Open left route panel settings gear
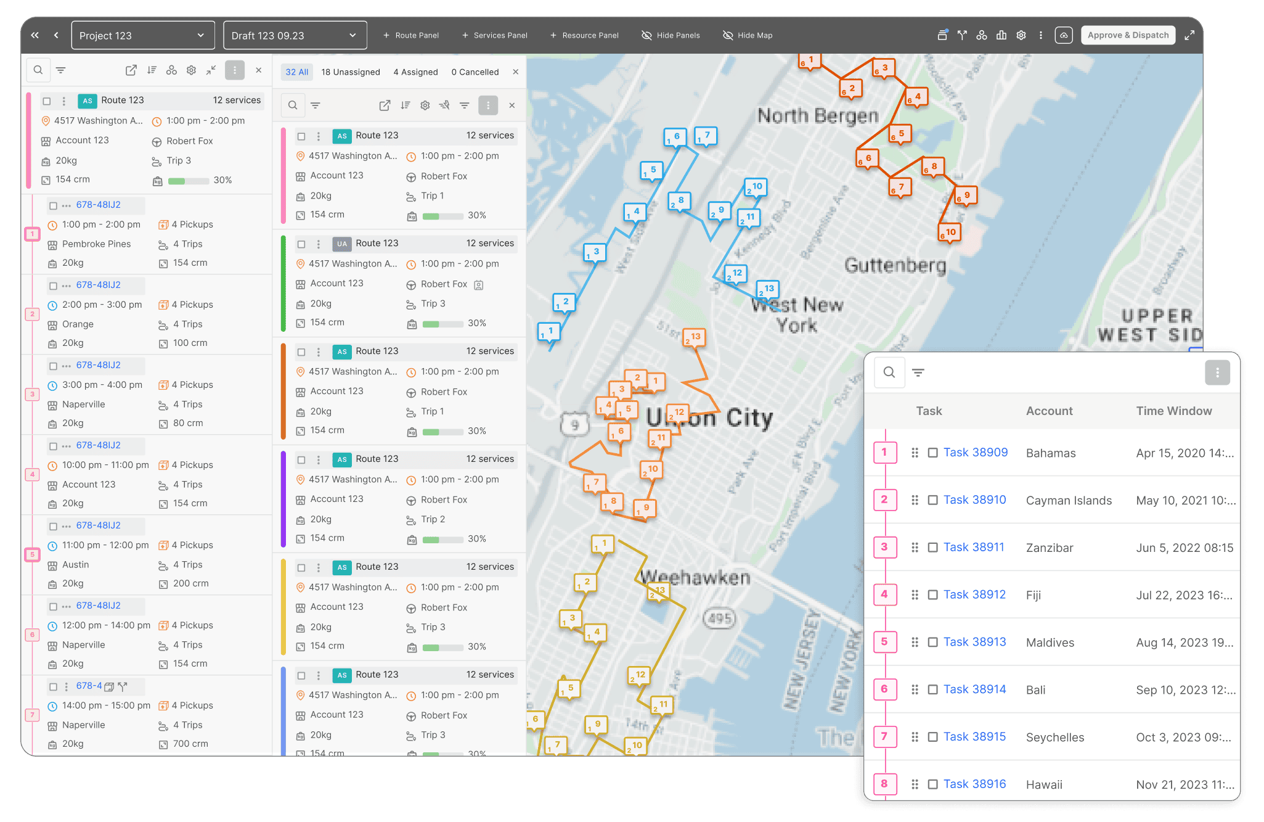The image size is (1264, 822). (192, 70)
